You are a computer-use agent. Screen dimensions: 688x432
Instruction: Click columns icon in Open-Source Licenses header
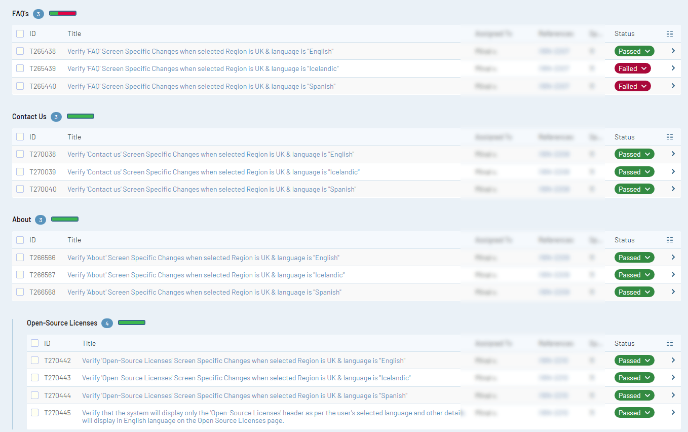coord(670,343)
